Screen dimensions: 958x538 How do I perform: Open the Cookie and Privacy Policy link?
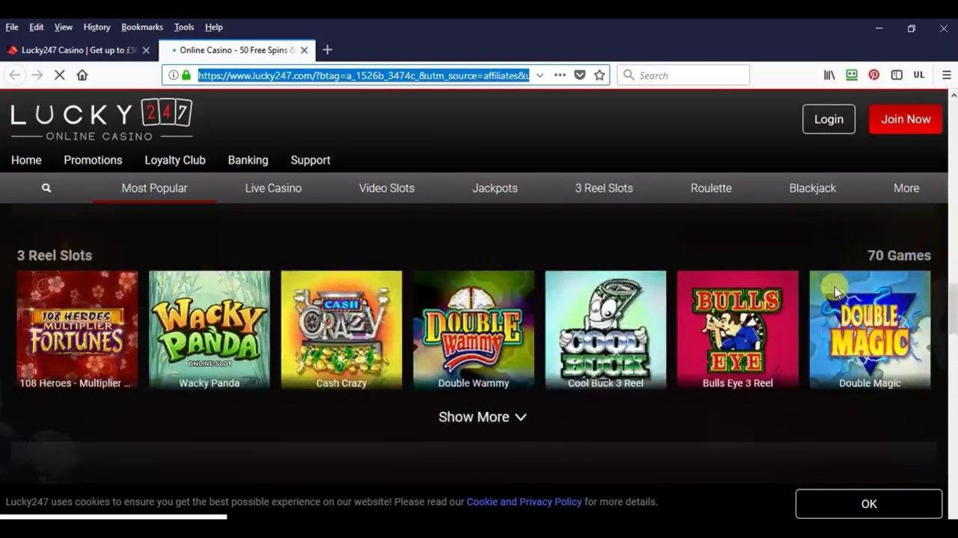pyautogui.click(x=524, y=502)
